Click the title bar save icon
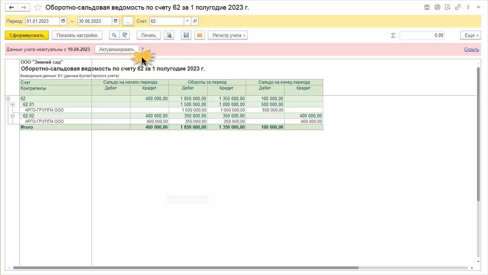Image resolution: width=488 pixels, height=275 pixels. (x=427, y=7)
